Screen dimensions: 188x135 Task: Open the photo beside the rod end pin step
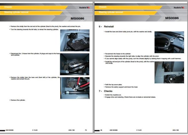[169, 72]
